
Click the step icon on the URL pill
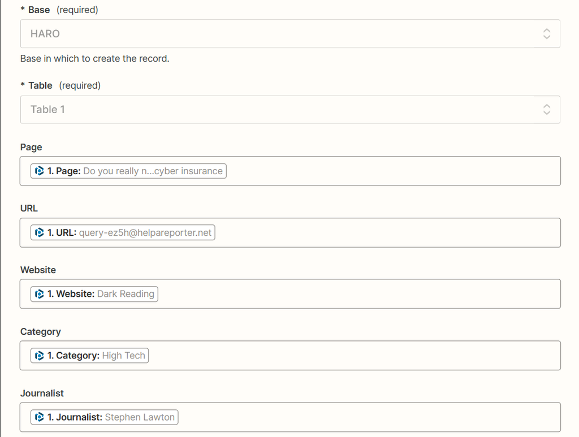39,232
